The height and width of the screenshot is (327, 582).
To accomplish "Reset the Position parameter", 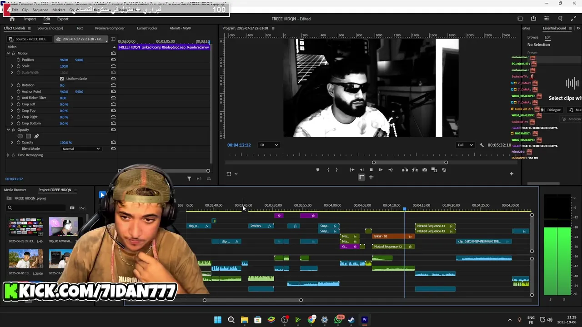I will (113, 59).
